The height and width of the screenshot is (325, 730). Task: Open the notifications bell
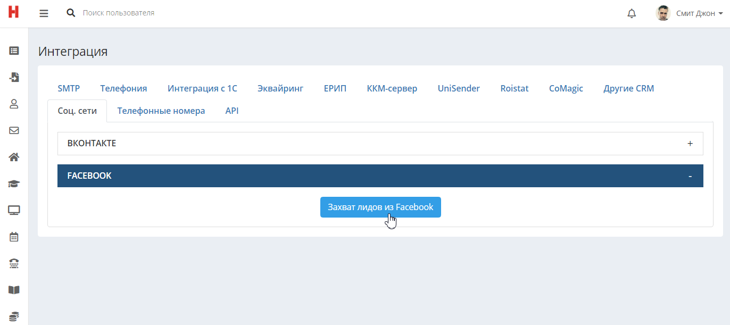632,13
